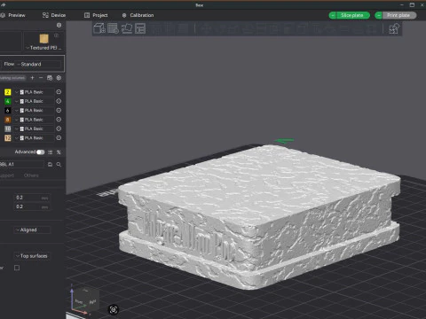Click gray color swatch for filament 10
This screenshot has width=426, height=319.
8,128
